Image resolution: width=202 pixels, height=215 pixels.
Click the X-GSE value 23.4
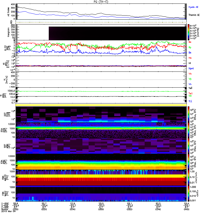click(186, 203)
